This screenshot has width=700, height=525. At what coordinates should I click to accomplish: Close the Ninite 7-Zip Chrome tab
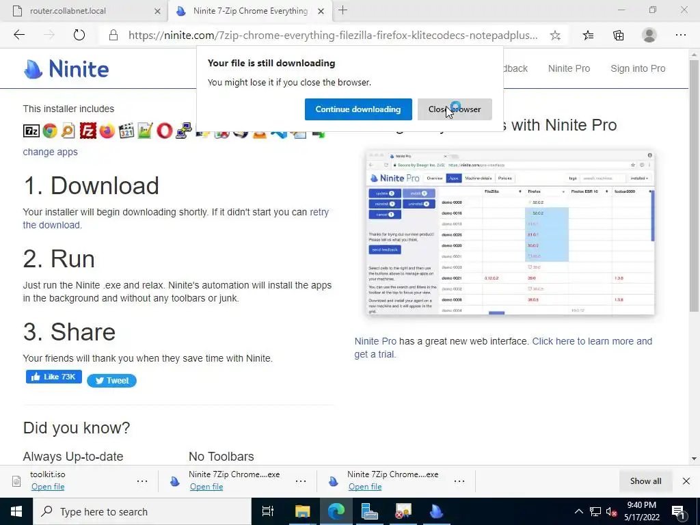tap(321, 11)
